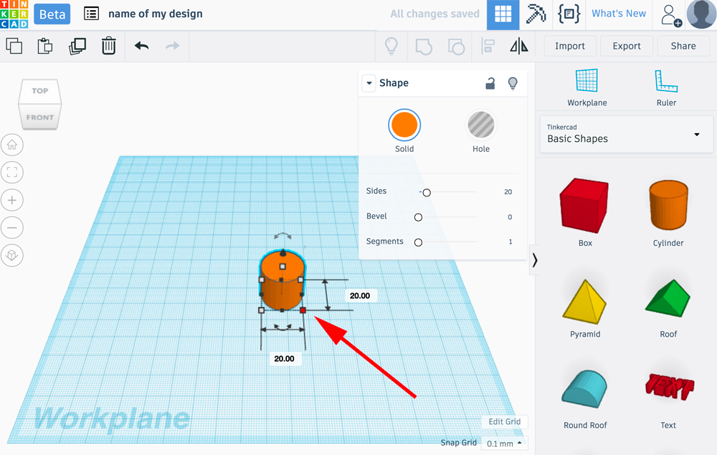Open the user profile avatar
The height and width of the screenshot is (455, 717).
pyautogui.click(x=701, y=14)
